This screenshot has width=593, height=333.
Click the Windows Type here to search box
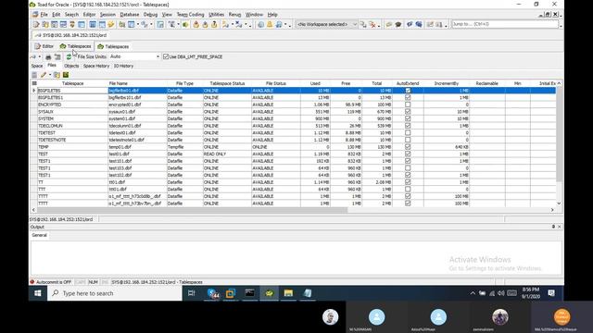click(115, 293)
